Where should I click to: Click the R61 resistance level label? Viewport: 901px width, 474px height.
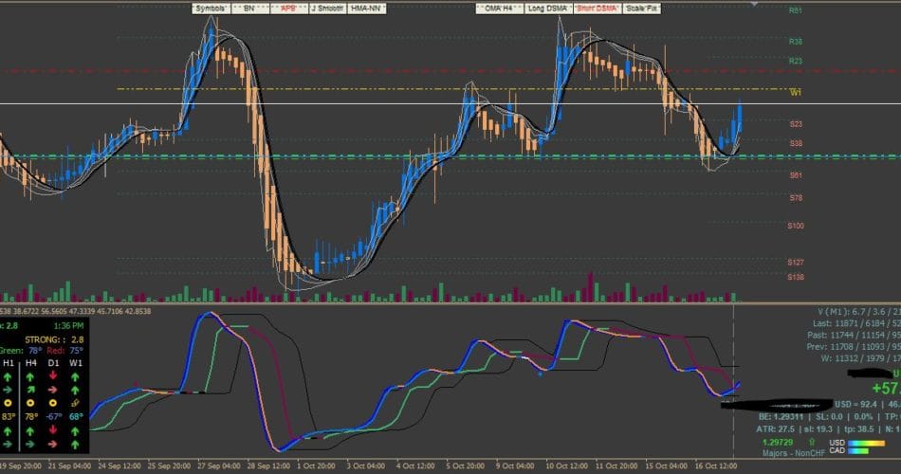tap(795, 10)
